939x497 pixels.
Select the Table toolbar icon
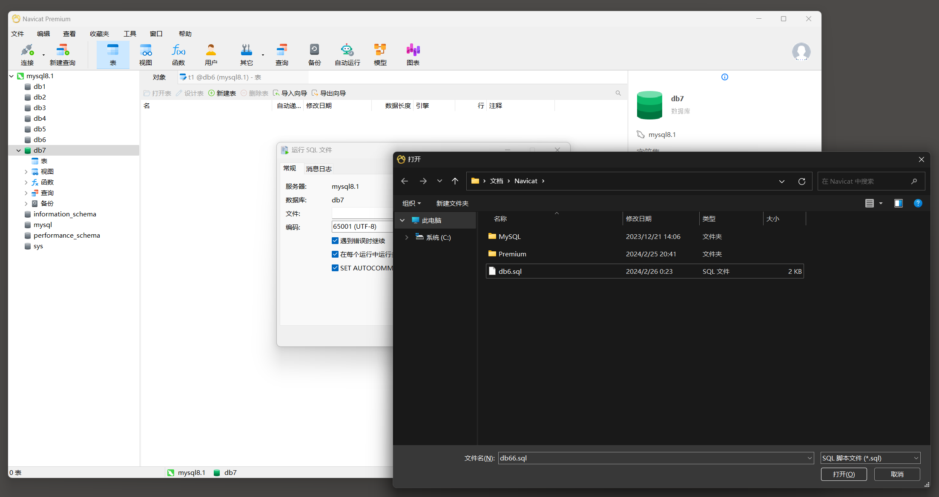tap(113, 54)
